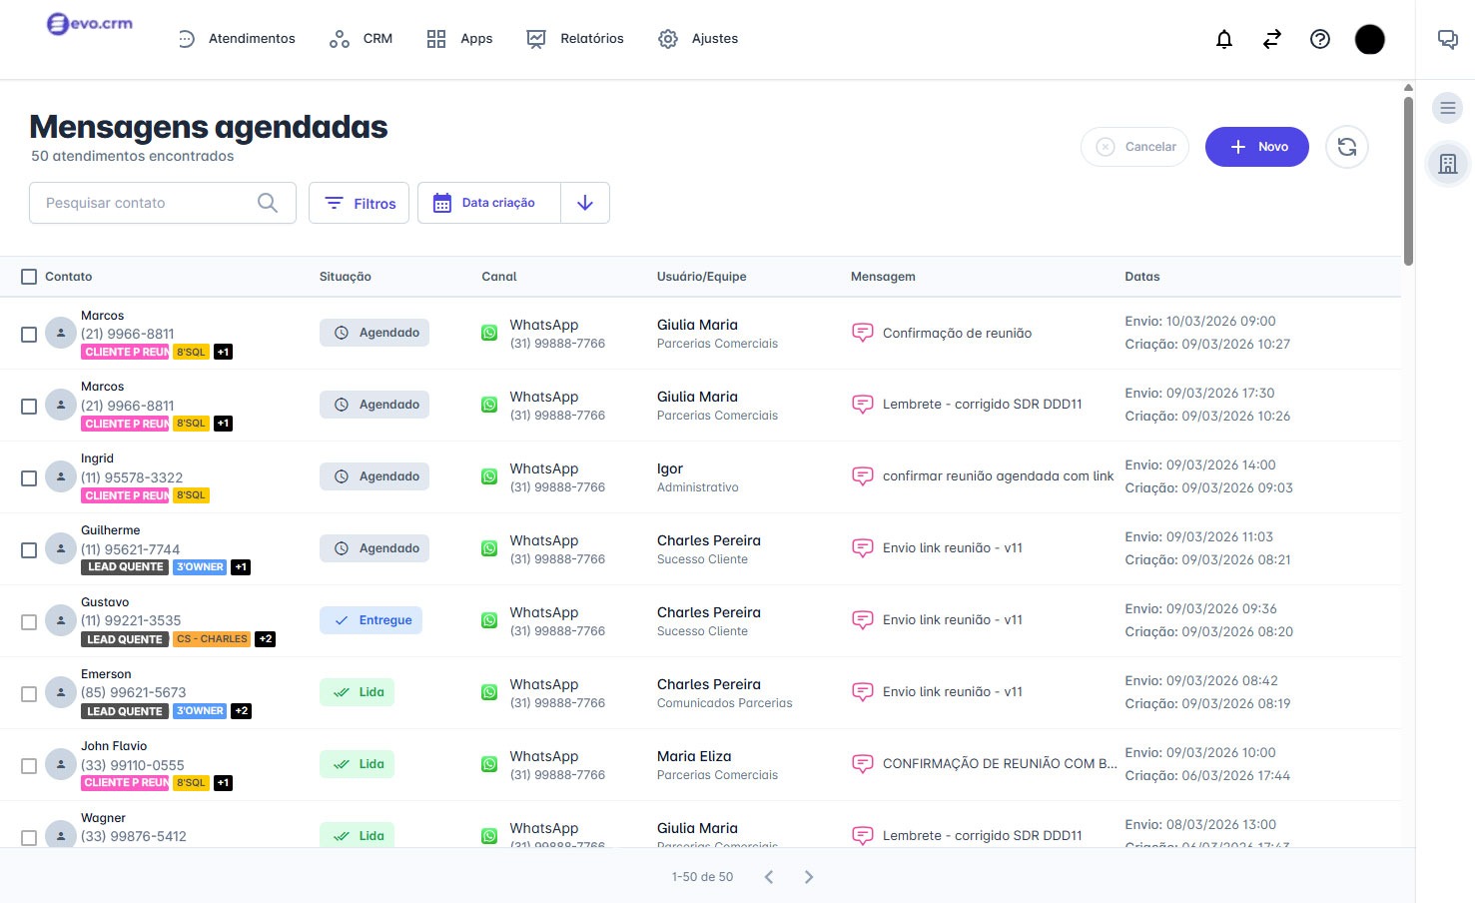This screenshot has width=1475, height=903.
Task: Click the search magnifier icon
Action: [x=267, y=203]
